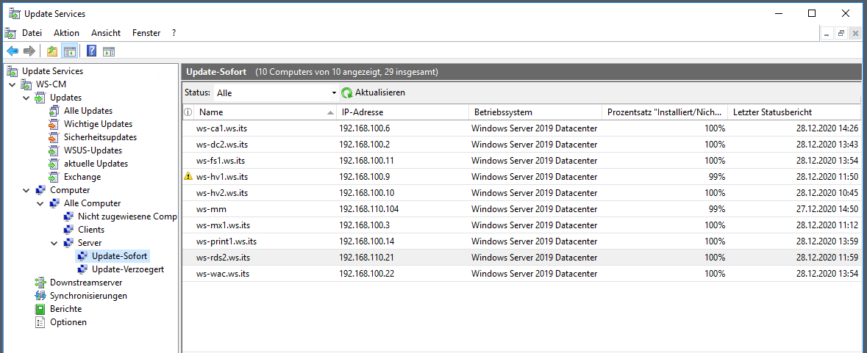Select the ws-wac.ws.its computer
Screen dimensions: 867x353
[x=521, y=274]
